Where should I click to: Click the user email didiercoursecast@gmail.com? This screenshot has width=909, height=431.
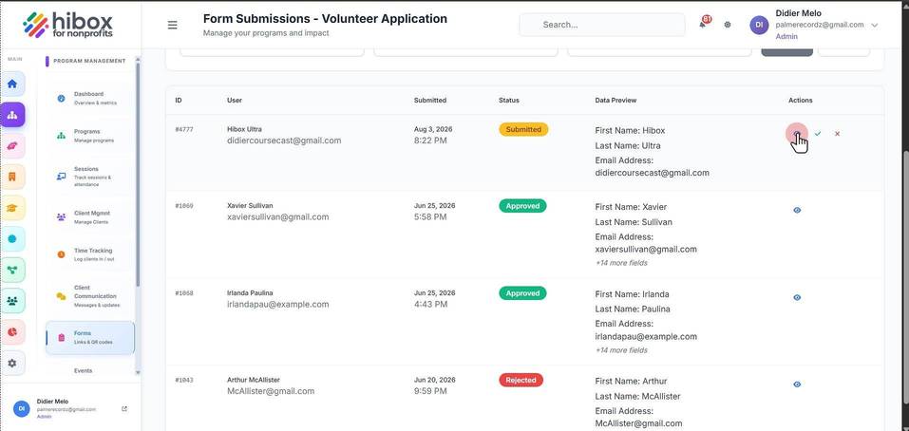pyautogui.click(x=284, y=141)
